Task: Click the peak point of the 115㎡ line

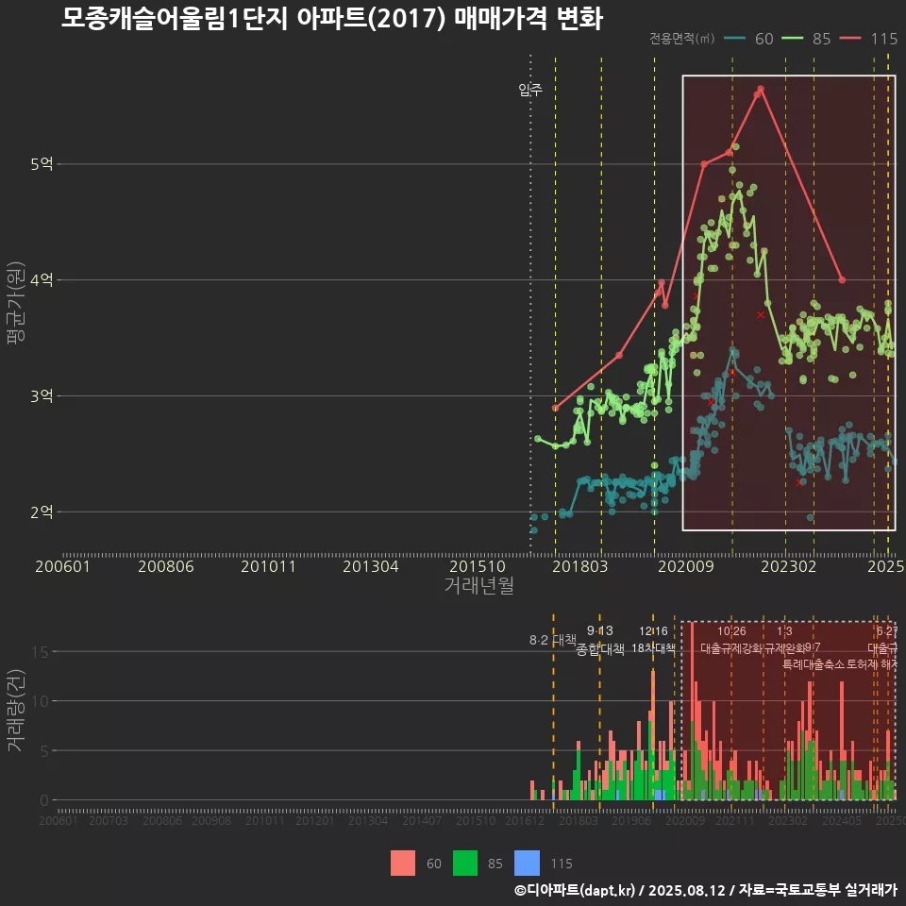Action: 761,89
